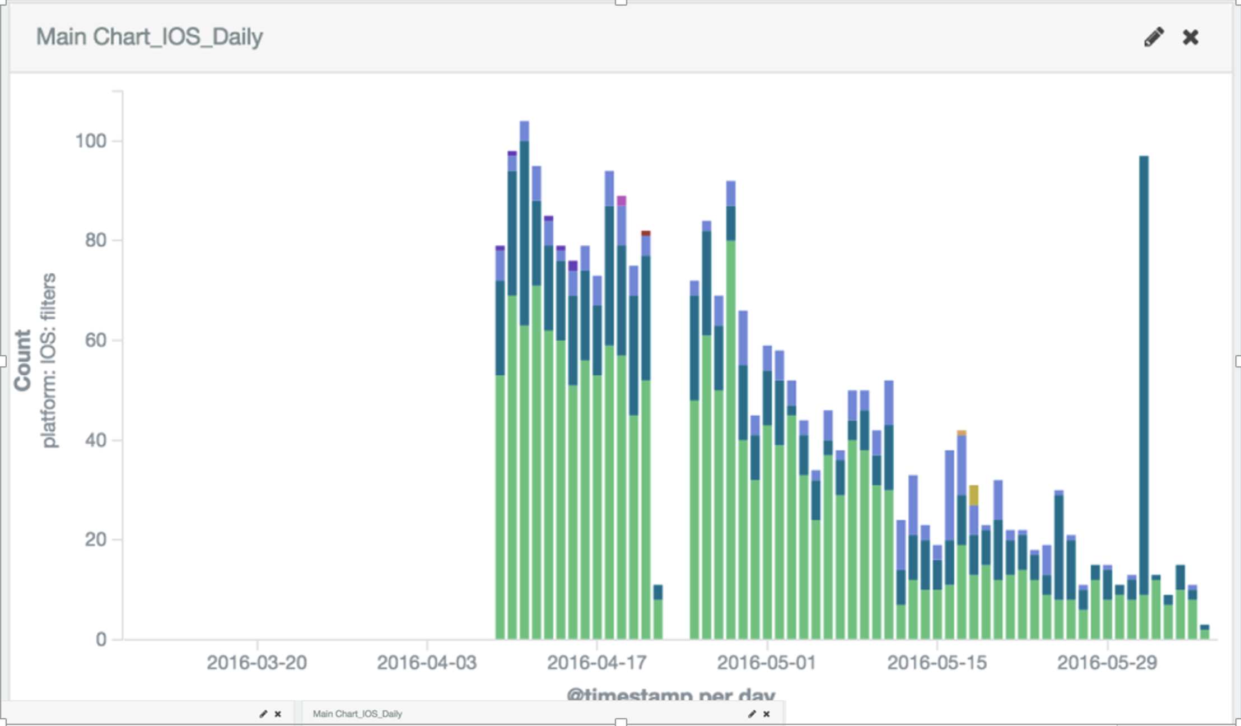This screenshot has height=726, width=1241.
Task: Click the Count y-axis title
Action: tap(23, 360)
